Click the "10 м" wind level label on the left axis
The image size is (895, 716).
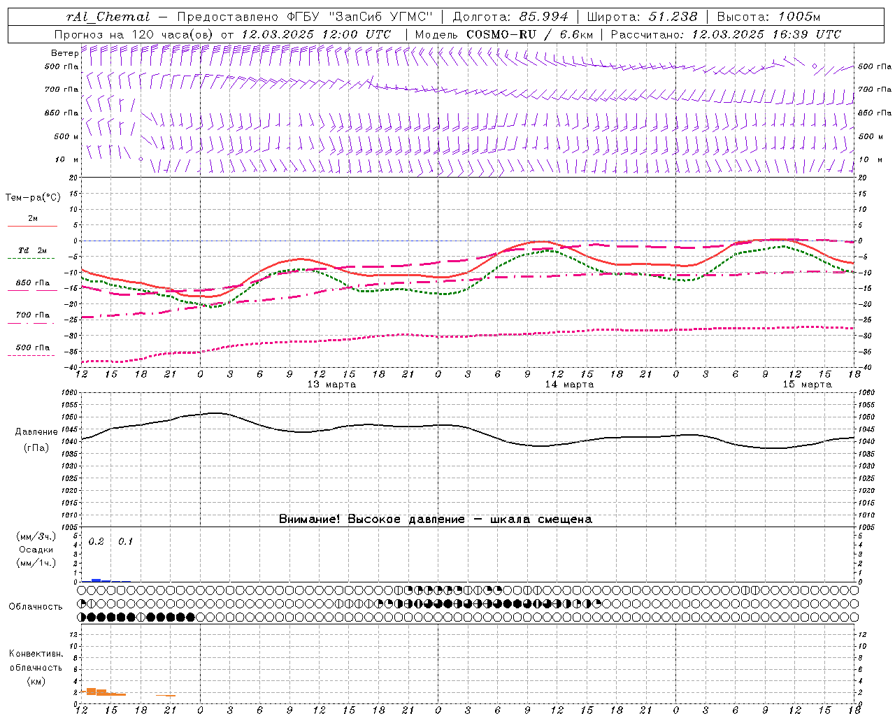coord(67,159)
